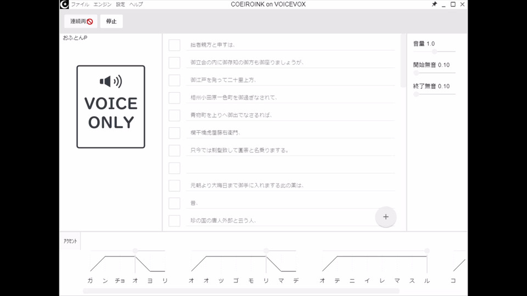Click character box beside 御立会の内に line
Image resolution: width=527 pixels, height=296 pixels.
(x=175, y=62)
